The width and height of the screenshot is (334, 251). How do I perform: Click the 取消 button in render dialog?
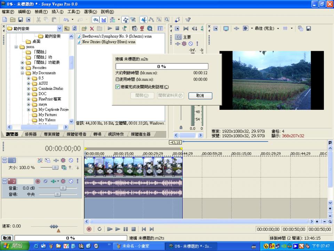[200, 96]
